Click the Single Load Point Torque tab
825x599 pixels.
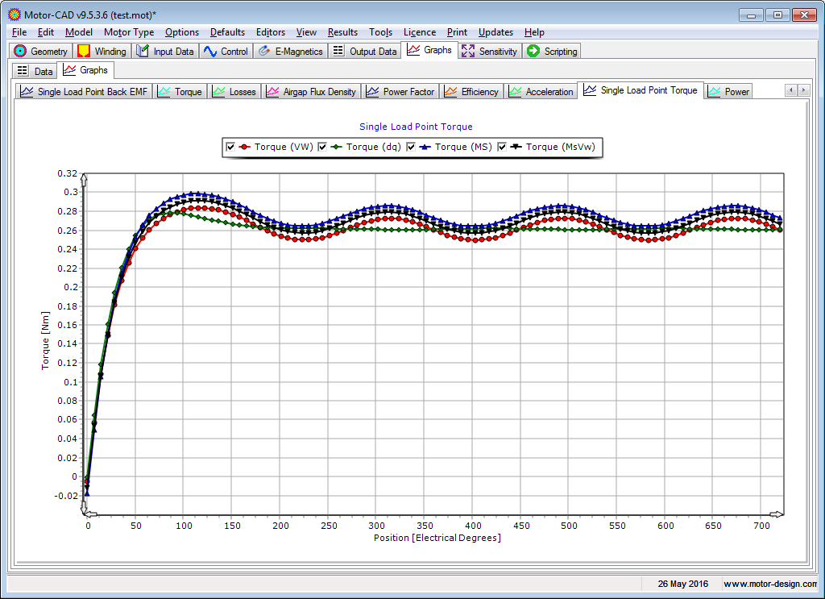tap(641, 90)
